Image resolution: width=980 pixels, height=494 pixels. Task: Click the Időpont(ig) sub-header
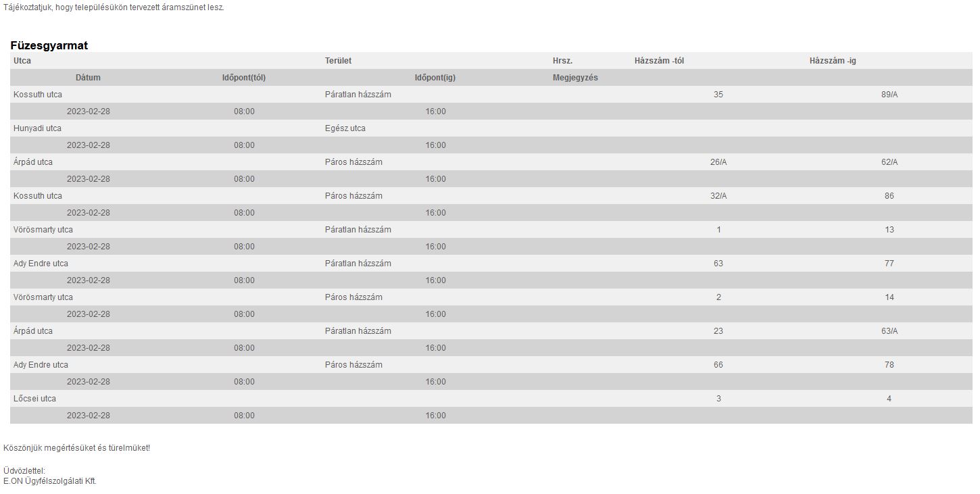coord(435,78)
